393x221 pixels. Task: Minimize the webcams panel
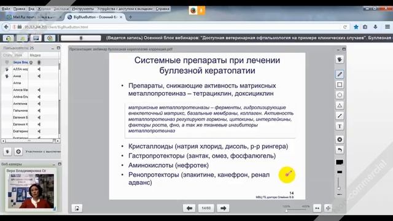(x=53, y=165)
